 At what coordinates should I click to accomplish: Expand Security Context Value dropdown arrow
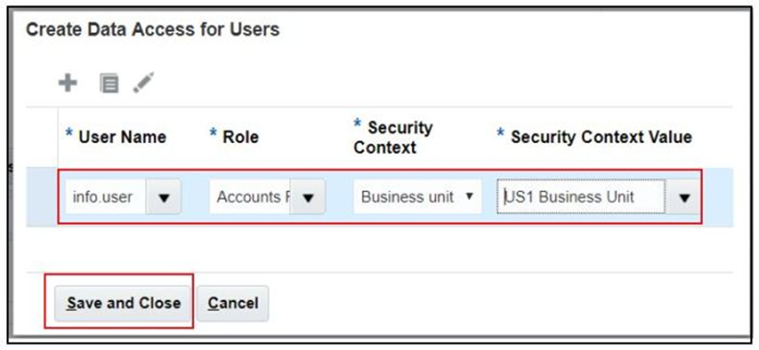pos(683,197)
